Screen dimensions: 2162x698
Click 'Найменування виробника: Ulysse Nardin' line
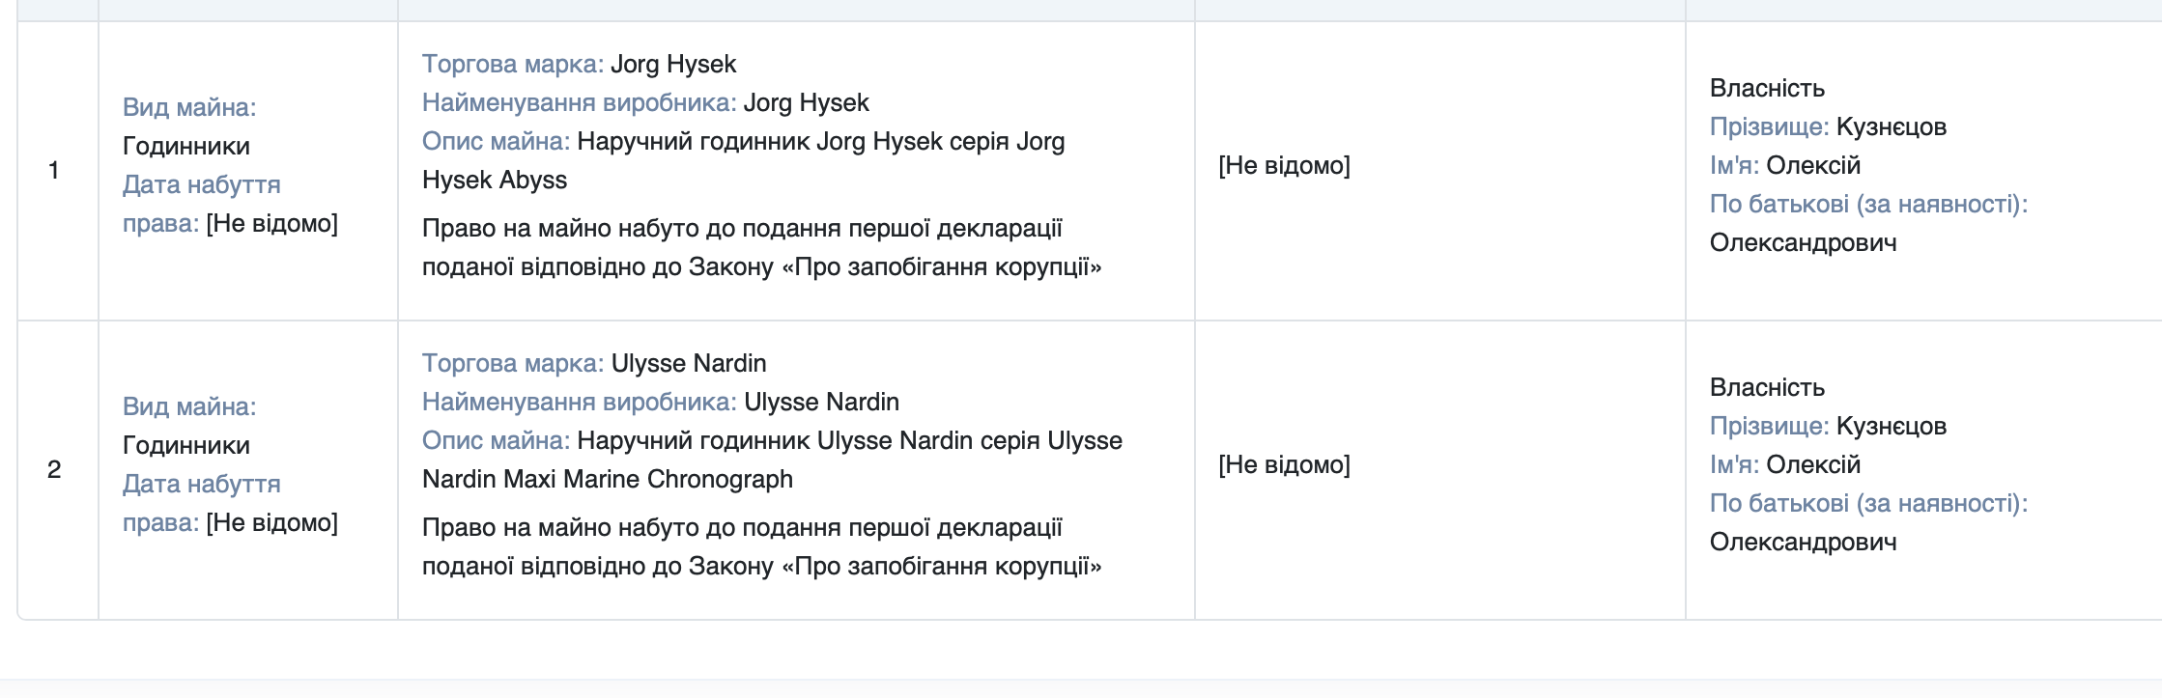pyautogui.click(x=661, y=402)
